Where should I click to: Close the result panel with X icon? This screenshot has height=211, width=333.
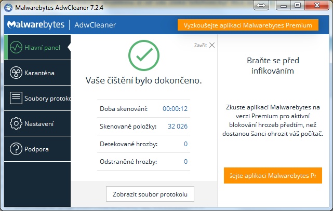212,45
